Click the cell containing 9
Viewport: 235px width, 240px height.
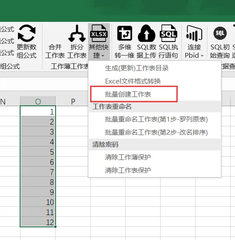point(38,191)
